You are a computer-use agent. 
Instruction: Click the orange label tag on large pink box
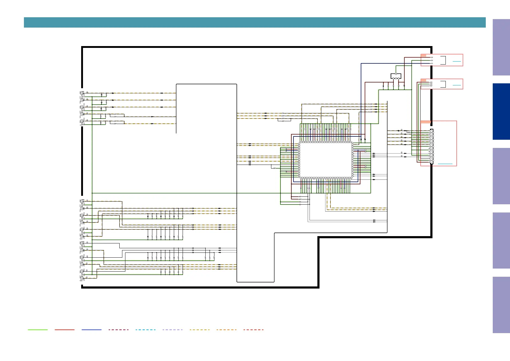click(x=426, y=122)
